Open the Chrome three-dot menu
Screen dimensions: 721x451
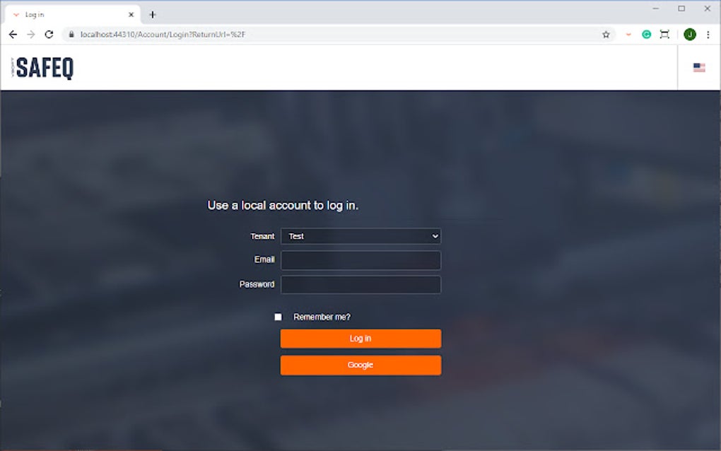click(708, 34)
